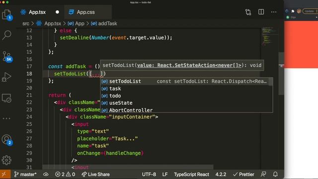Click the unsaved dot on the App.tsx tab
The height and width of the screenshot is (179, 318).
58,12
